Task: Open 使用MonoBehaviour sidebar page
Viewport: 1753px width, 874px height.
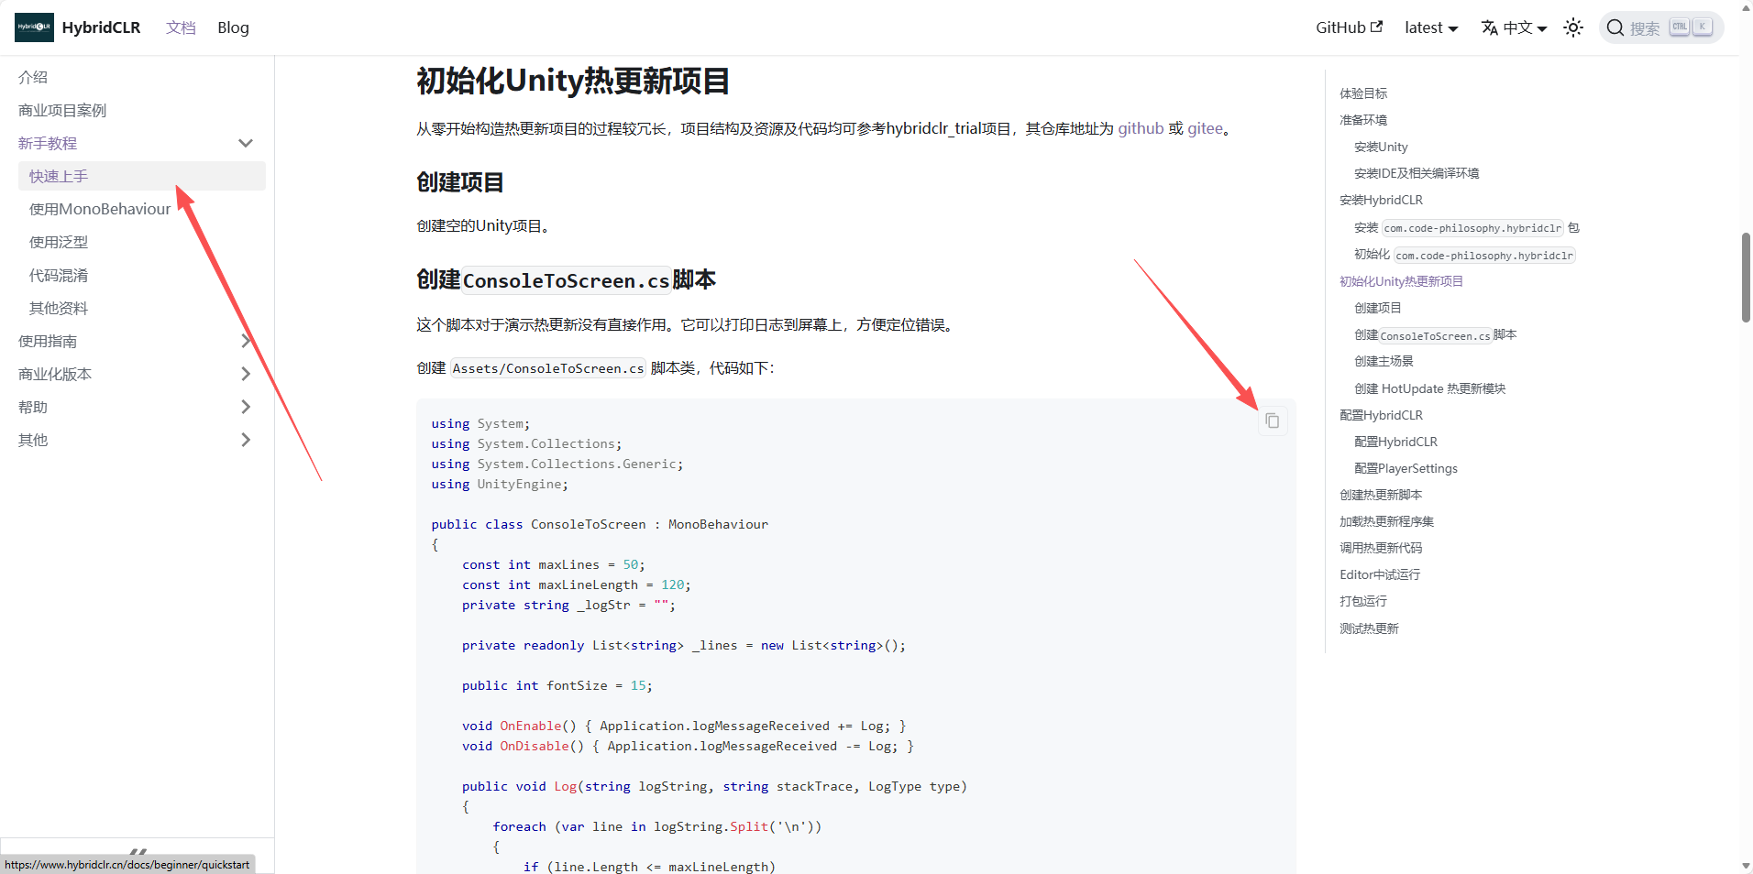Action: (100, 209)
